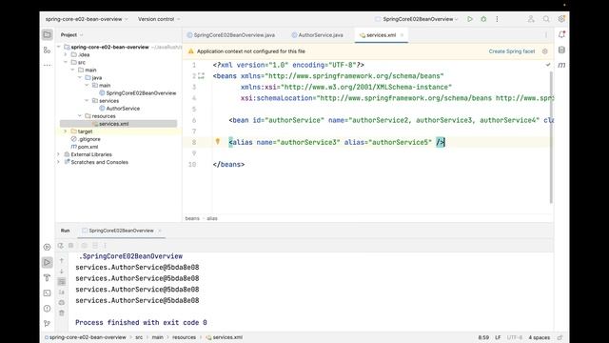The height and width of the screenshot is (343, 609).
Task: Clear all Run console output trash icon
Action: click(62, 313)
